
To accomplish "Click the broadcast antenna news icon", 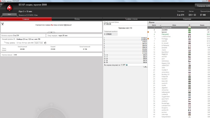I will (2, 24).
